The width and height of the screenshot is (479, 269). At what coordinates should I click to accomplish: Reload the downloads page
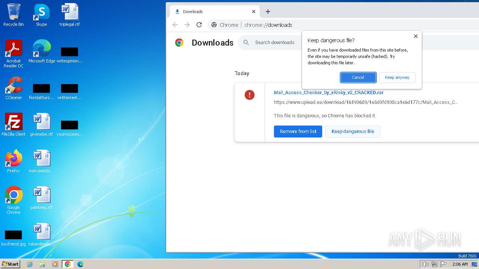tap(199, 25)
